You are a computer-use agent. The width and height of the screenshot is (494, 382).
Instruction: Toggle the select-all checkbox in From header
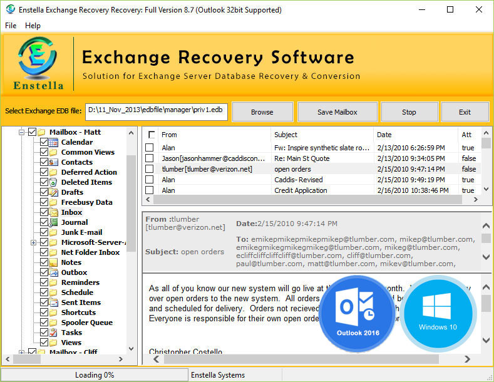coord(152,135)
